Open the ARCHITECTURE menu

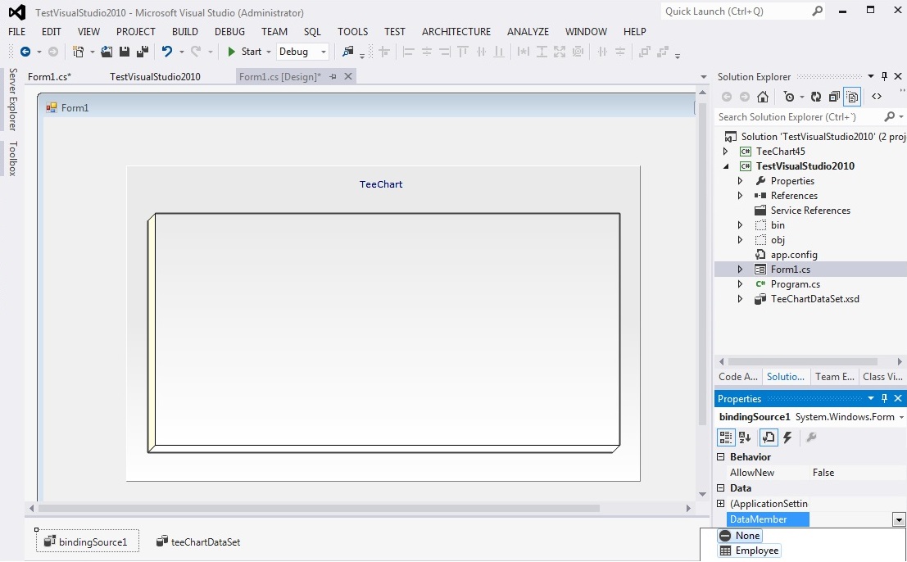[456, 32]
